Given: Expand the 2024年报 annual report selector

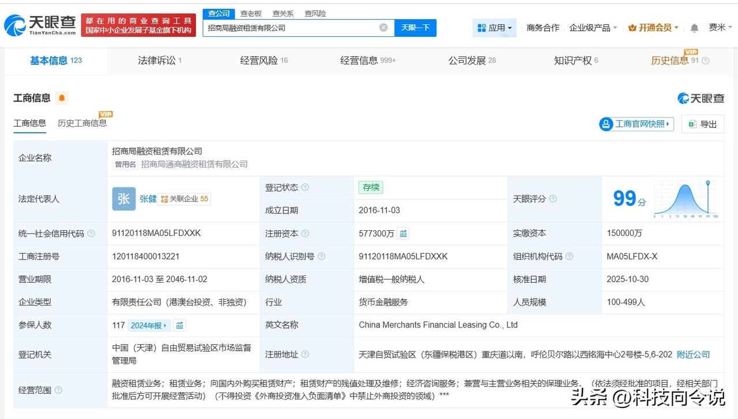Looking at the screenshot, I should [149, 325].
